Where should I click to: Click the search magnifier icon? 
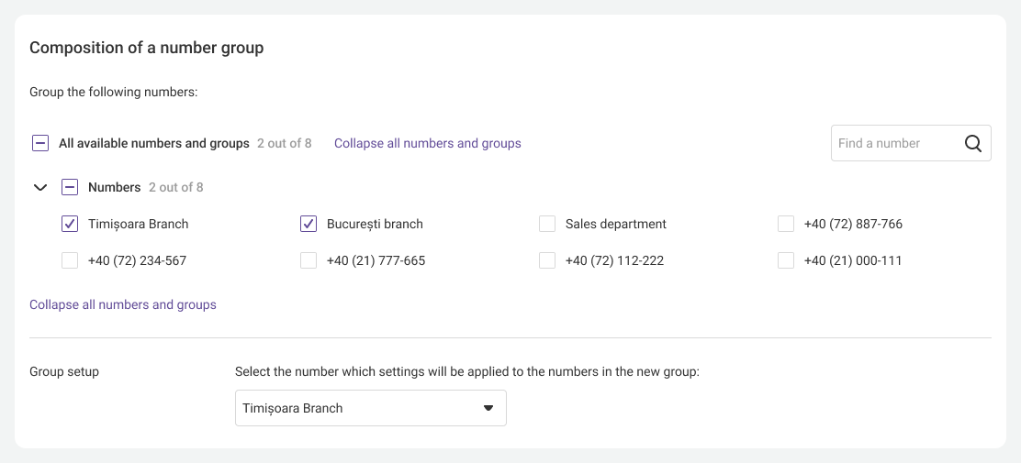[973, 143]
